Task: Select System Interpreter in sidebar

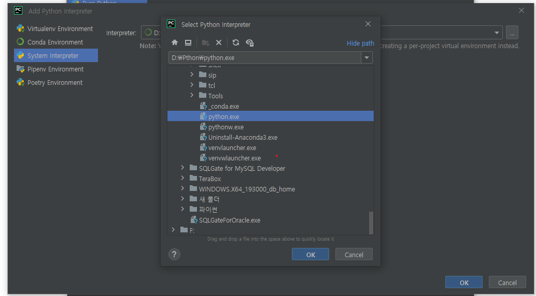Action: tap(55, 55)
